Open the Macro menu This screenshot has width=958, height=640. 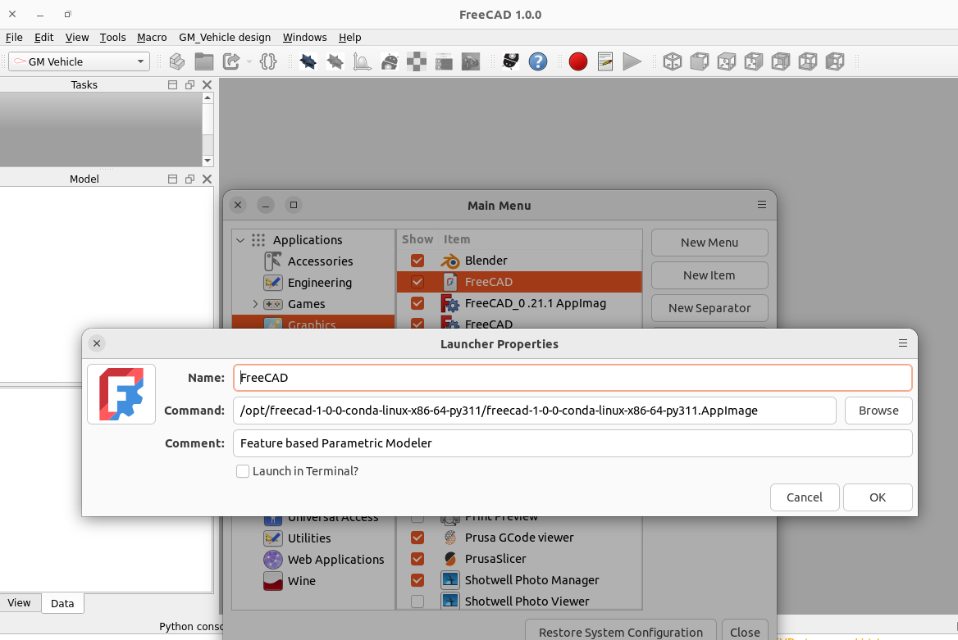point(152,37)
